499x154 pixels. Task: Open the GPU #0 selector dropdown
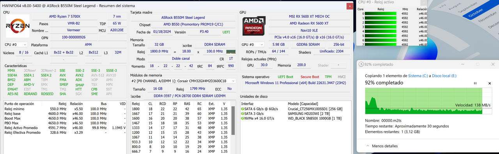[253, 45]
